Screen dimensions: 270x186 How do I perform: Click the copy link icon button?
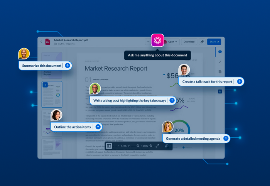click(x=201, y=42)
